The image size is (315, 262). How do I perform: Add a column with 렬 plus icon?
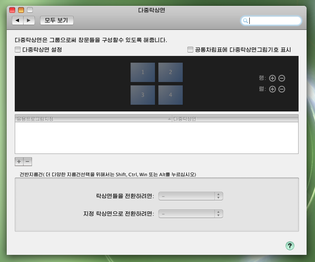point(272,89)
